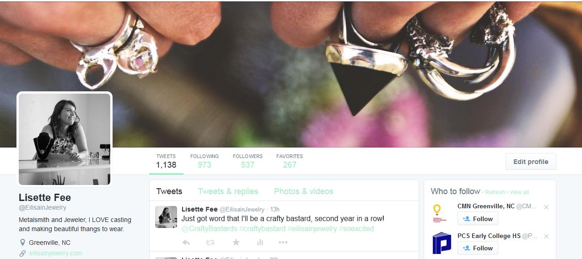The image size is (582, 259).
Task: Visit eilisainjewelry.com website link
Action: point(55,253)
